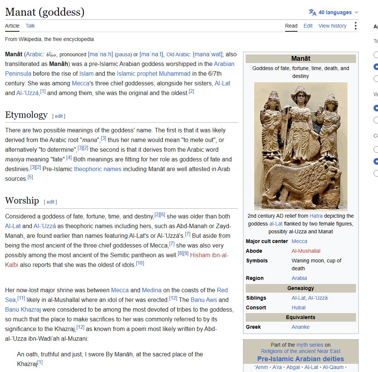Open the Old Arabic link
378x372 pixels.
coord(179,54)
